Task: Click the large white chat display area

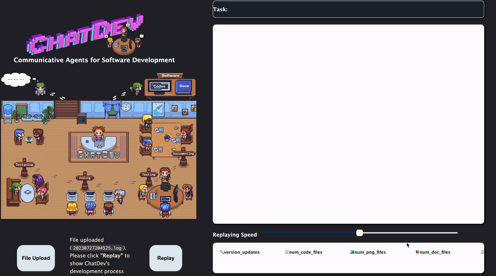Action: point(348,124)
